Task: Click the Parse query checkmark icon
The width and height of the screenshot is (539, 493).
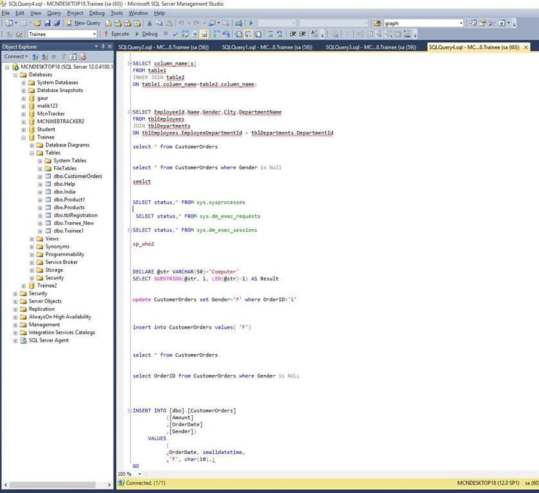Action: [175, 34]
